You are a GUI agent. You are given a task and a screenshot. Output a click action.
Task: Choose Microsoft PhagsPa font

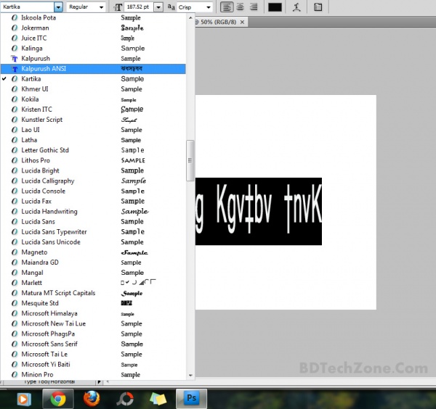coord(93,334)
